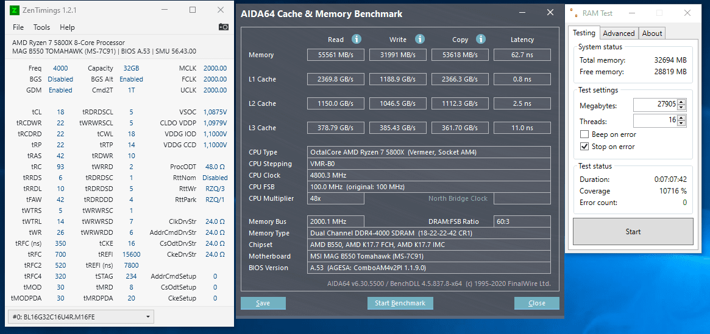Viewport: 710px width, 334px height.
Task: Maximize the ZenTimings window
Action: 193,10
